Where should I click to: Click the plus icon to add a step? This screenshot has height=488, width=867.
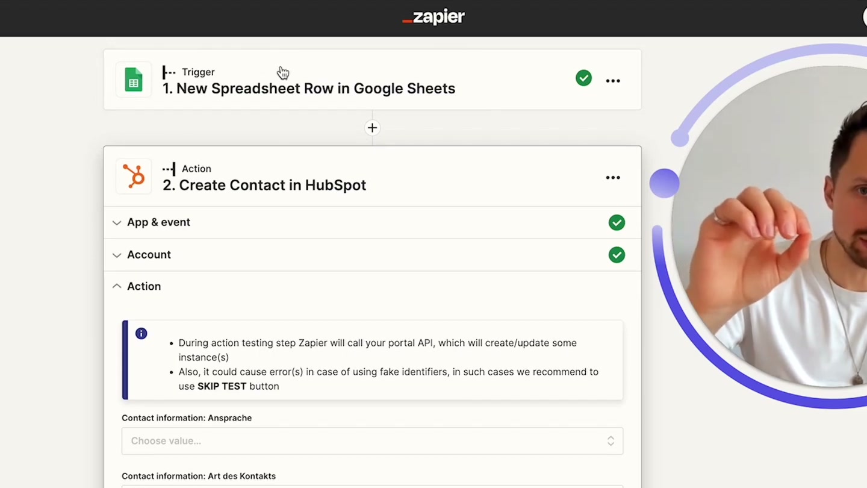tap(372, 127)
